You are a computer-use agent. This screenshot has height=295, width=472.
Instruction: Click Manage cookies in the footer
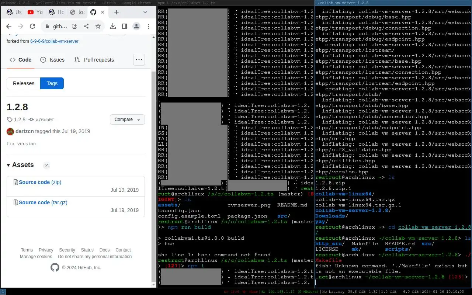coord(36,257)
